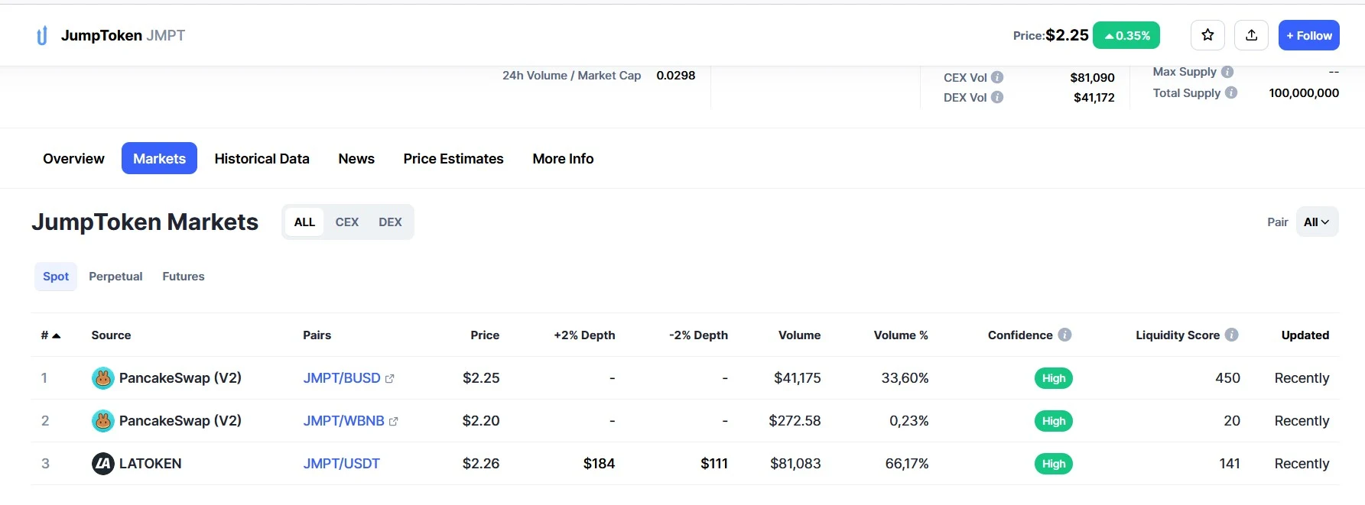Sort by Volume column header

[799, 335]
